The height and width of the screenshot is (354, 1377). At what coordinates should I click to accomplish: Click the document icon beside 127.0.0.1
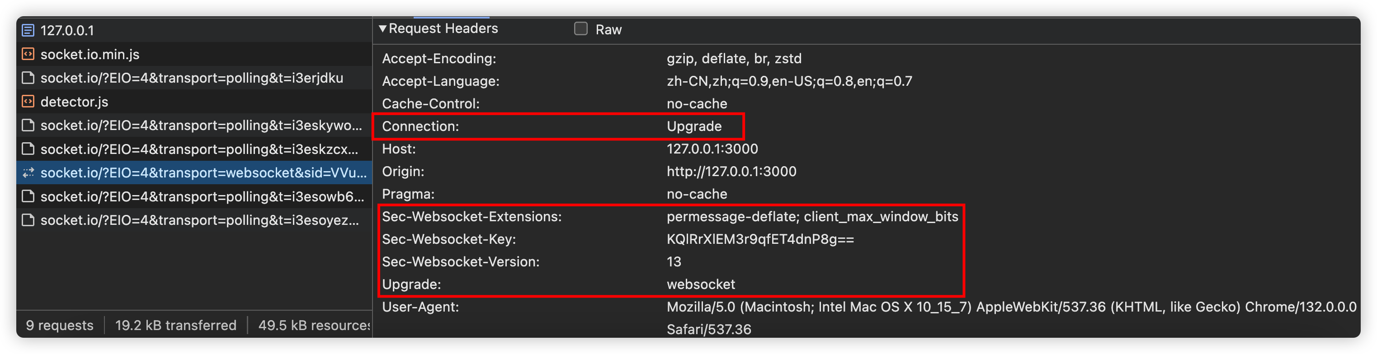[x=28, y=30]
